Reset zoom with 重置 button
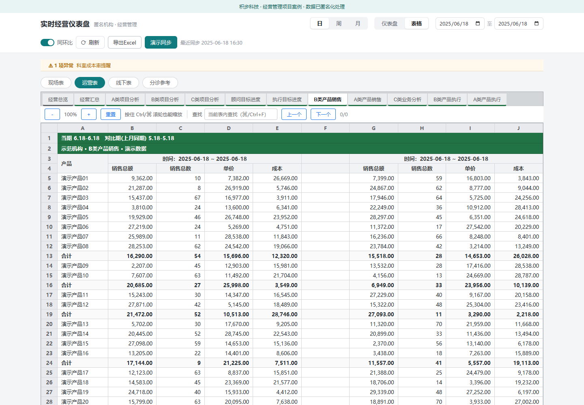584x405 pixels. tap(111, 115)
